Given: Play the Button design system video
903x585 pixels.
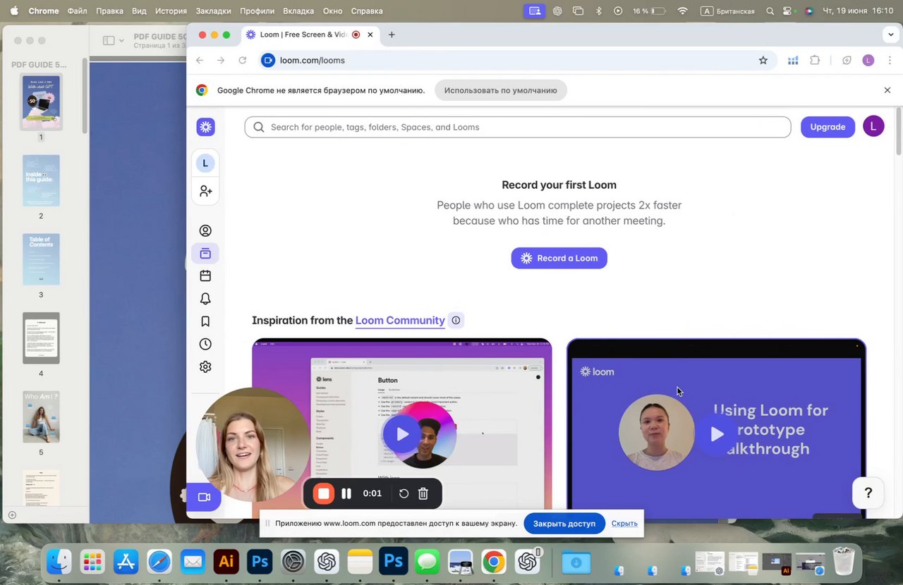Looking at the screenshot, I should [x=402, y=434].
